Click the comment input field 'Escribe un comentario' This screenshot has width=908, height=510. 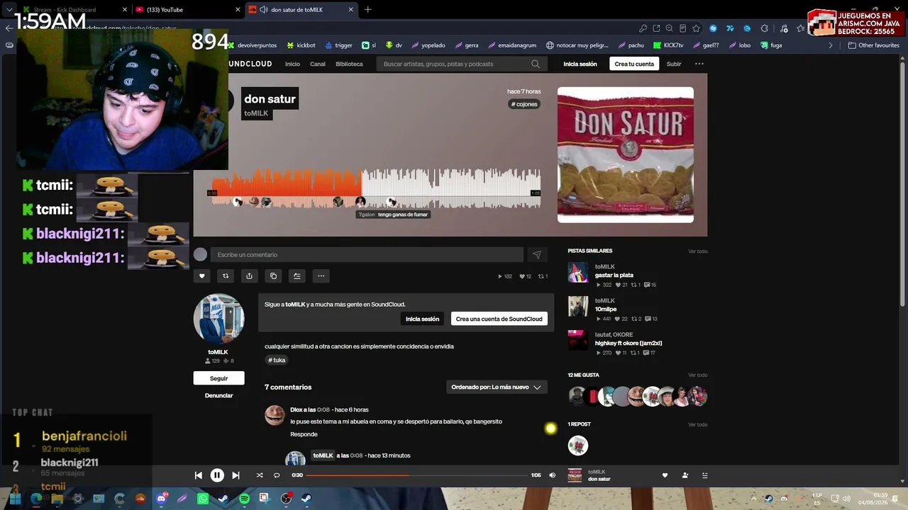[367, 255]
